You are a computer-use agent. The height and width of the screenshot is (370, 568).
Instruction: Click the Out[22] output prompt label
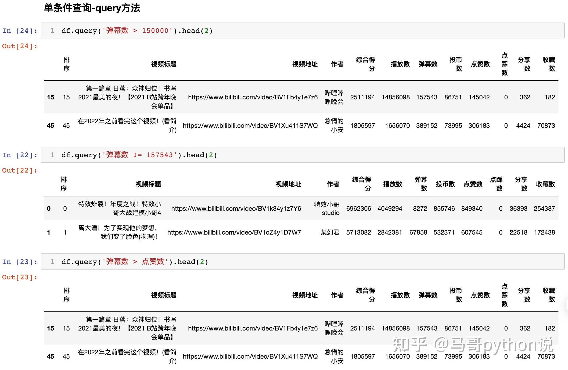tap(19, 170)
